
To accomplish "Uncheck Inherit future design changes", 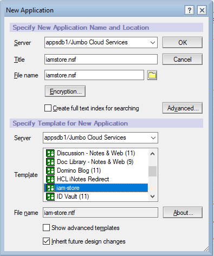I will [46, 241].
